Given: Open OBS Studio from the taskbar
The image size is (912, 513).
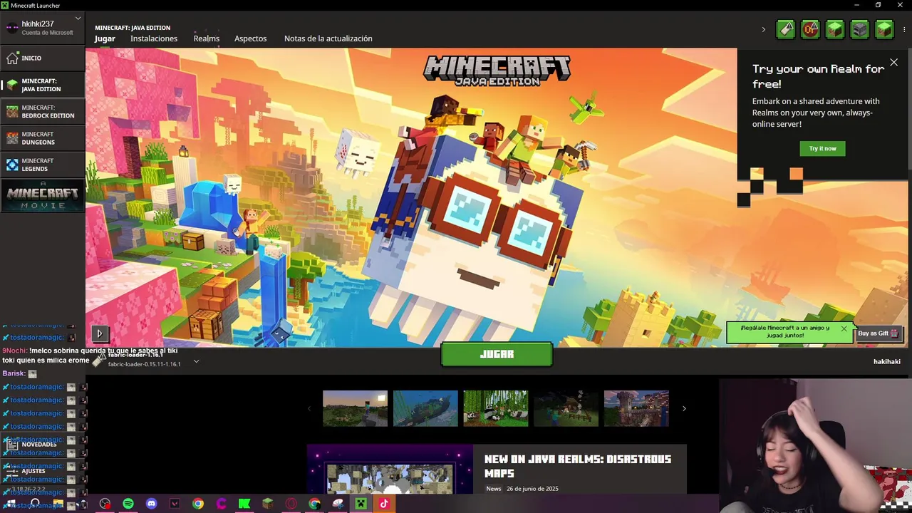Looking at the screenshot, I should coord(105,504).
